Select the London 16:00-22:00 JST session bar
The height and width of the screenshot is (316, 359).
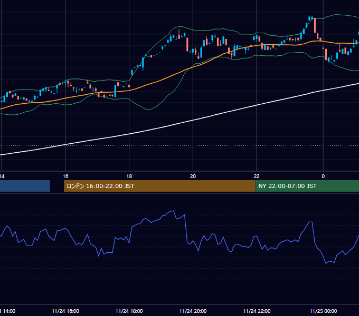tap(159, 186)
